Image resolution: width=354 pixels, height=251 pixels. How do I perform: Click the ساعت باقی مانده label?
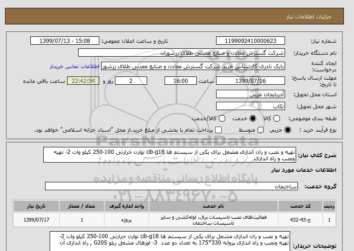click(x=44, y=81)
